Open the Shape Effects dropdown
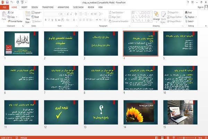Viewport: 208px width, 139px height. pyautogui.click(x=175, y=21)
